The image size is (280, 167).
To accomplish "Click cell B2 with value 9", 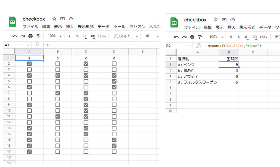I will point(229,65).
